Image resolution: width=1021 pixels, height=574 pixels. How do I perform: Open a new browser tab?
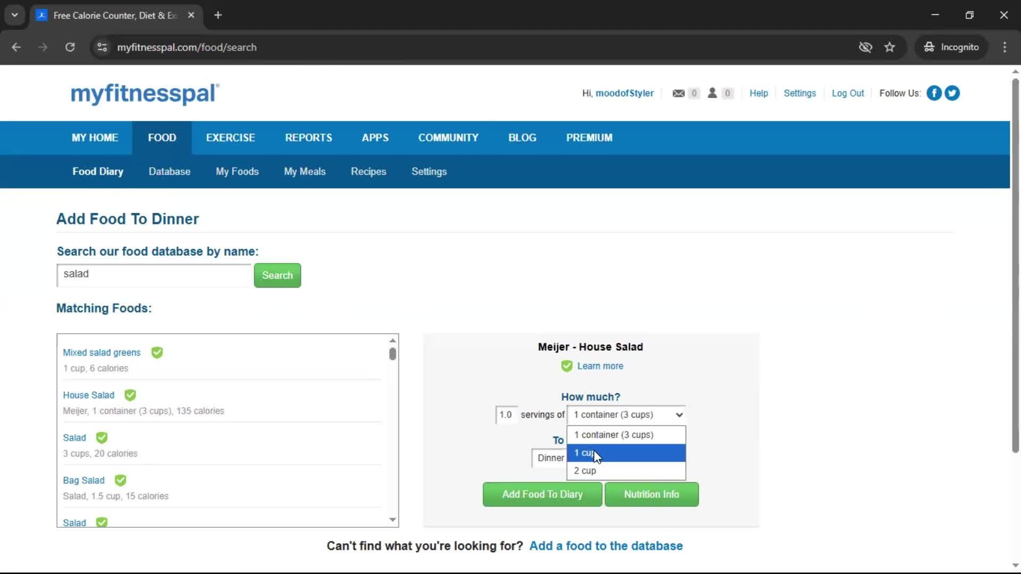(x=218, y=15)
